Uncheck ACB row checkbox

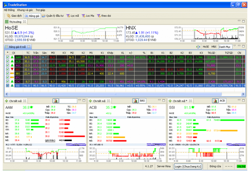click(x=7, y=61)
